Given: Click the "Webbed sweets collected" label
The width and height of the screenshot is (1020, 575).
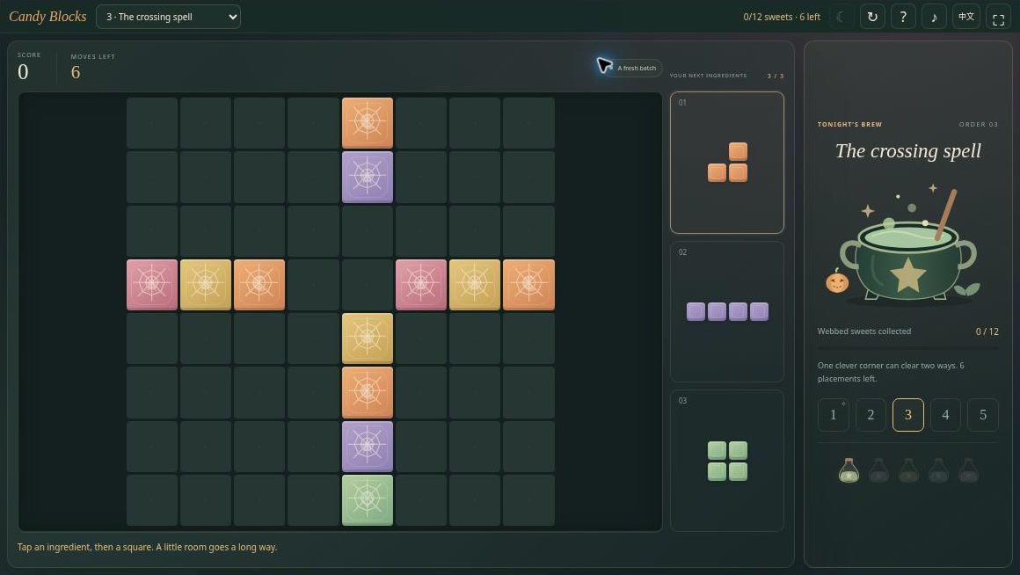Looking at the screenshot, I should tap(863, 331).
